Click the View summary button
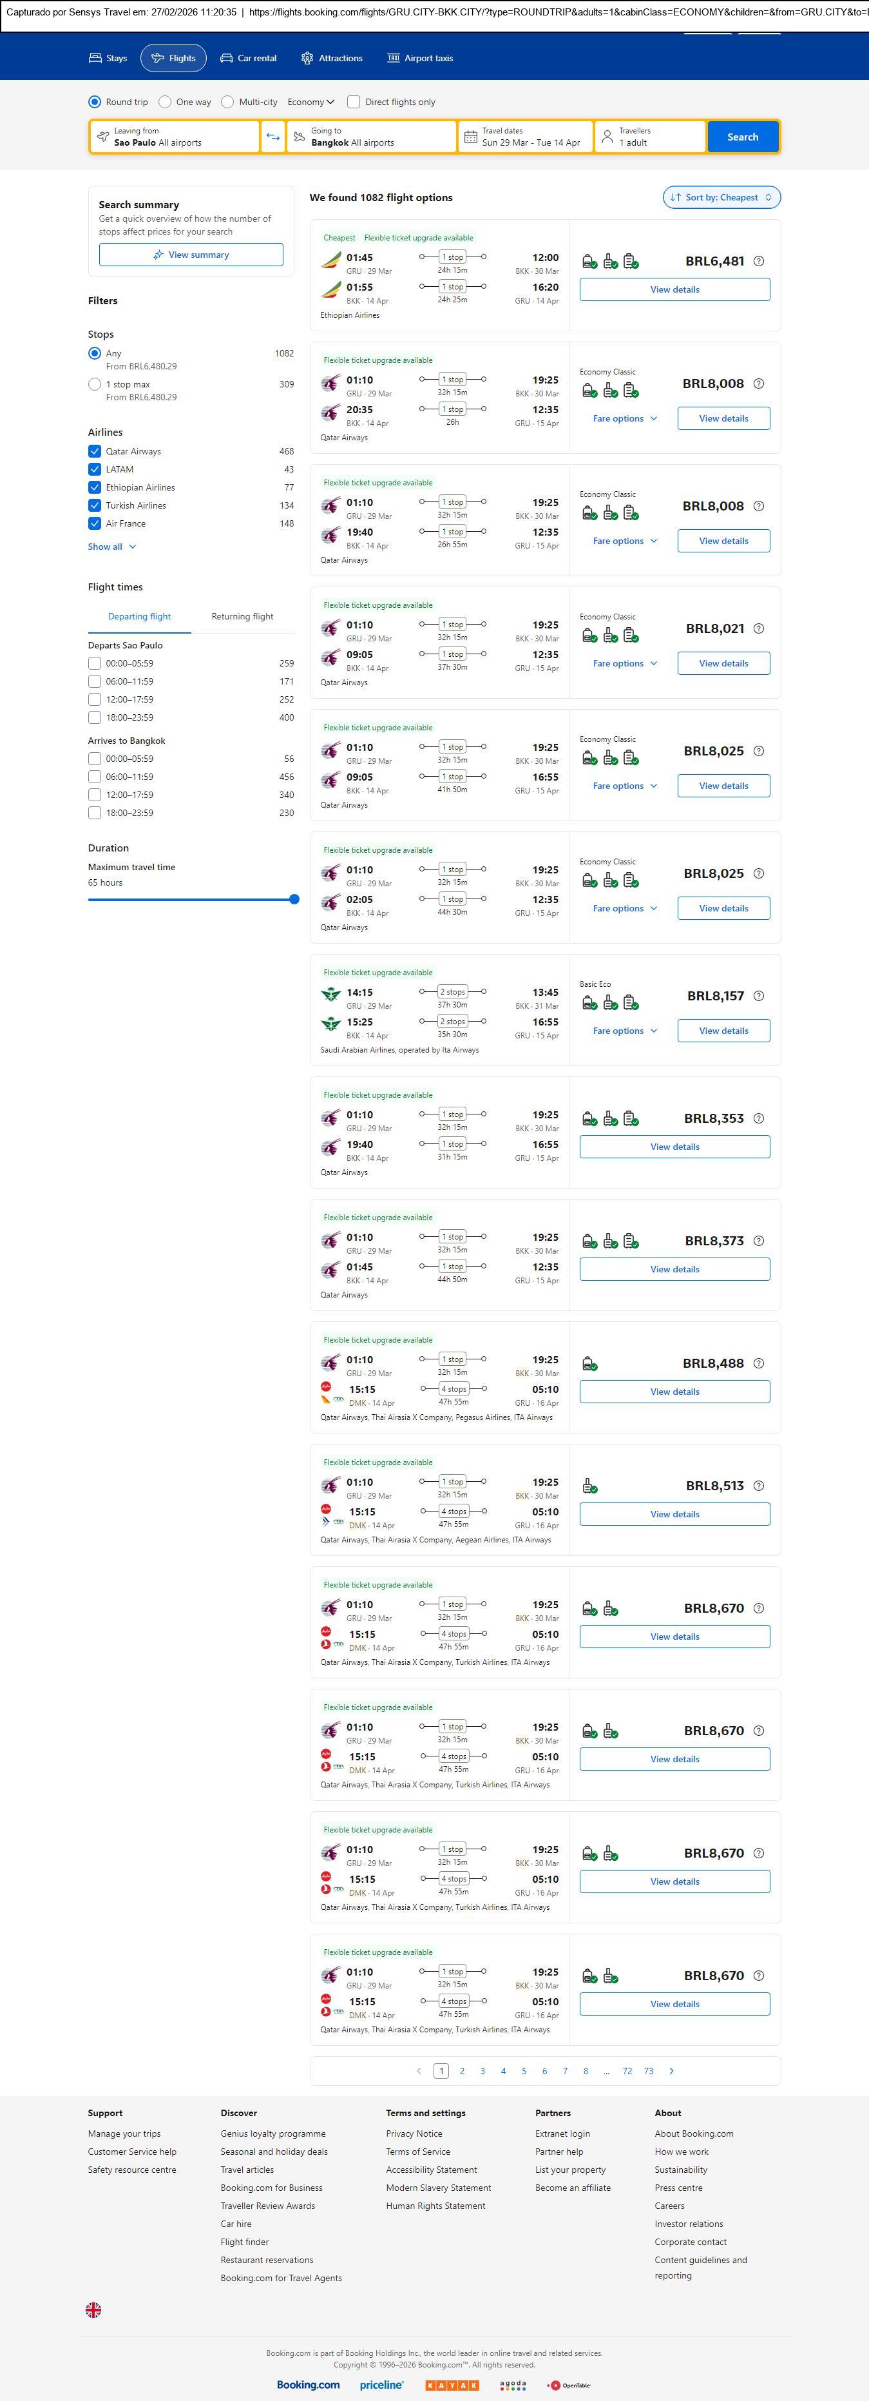The image size is (869, 2401). pyautogui.click(x=191, y=255)
